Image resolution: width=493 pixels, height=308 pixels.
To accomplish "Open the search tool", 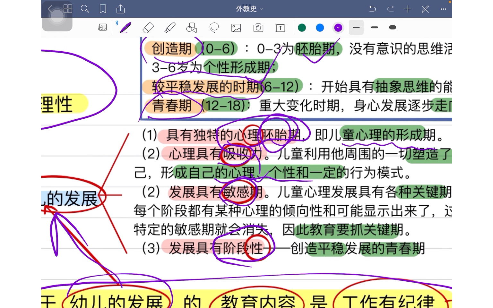I will [x=85, y=9].
